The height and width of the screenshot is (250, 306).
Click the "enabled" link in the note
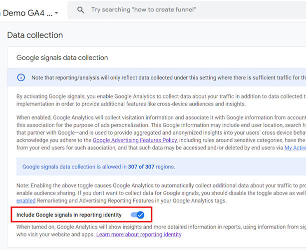26,200
